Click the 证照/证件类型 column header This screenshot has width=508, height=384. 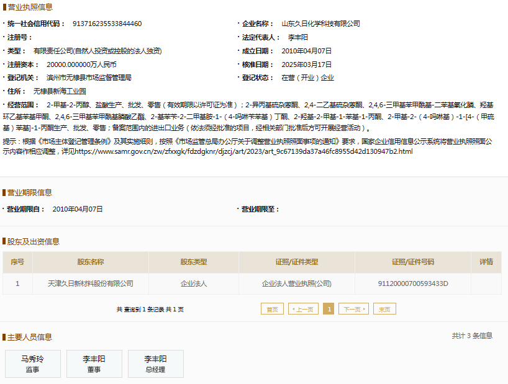[297, 262]
